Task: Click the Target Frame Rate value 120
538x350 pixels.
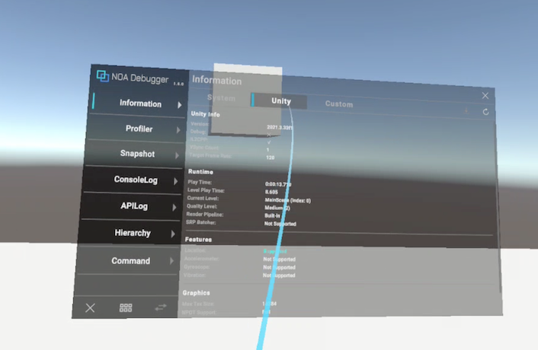Action: (270, 157)
